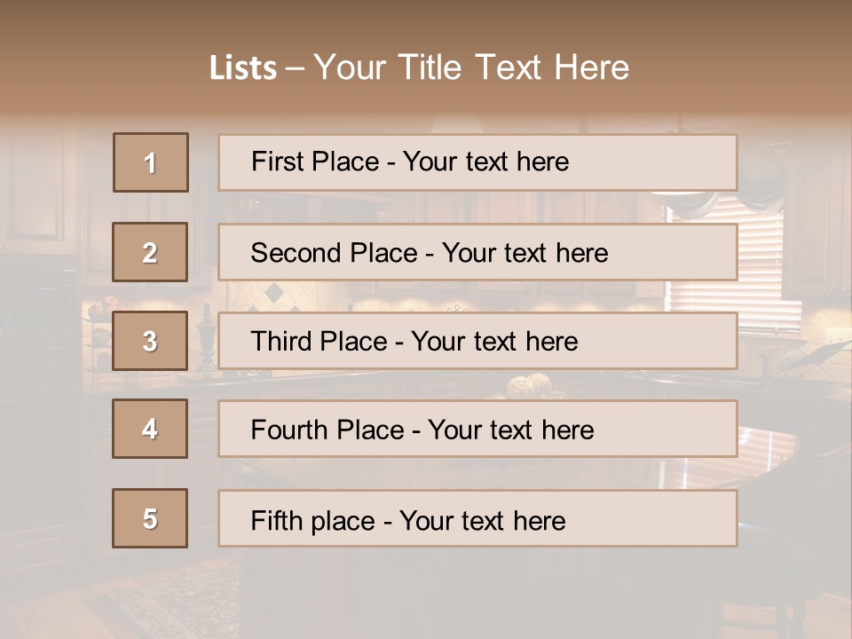852x639 pixels.
Task: Select the diamond tile on the backsplash
Action: [x=275, y=292]
